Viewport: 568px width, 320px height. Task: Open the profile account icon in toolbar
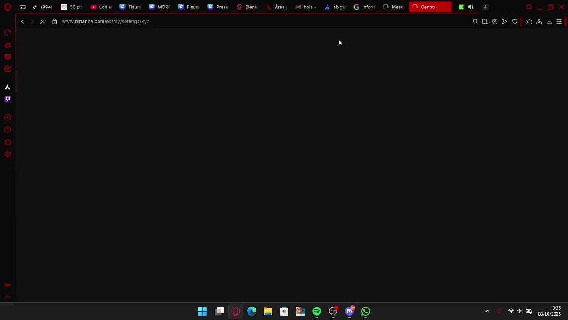pos(539,21)
